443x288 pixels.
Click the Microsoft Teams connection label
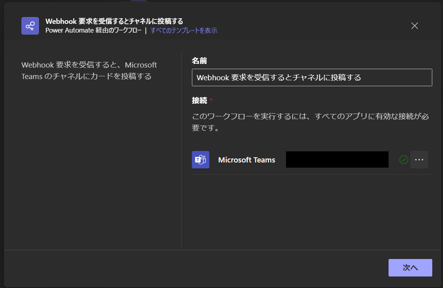click(x=247, y=160)
